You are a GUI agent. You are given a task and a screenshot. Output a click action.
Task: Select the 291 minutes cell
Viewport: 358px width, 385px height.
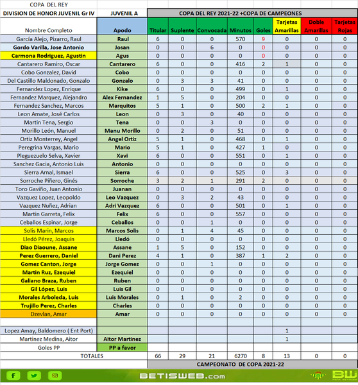pos(241,181)
